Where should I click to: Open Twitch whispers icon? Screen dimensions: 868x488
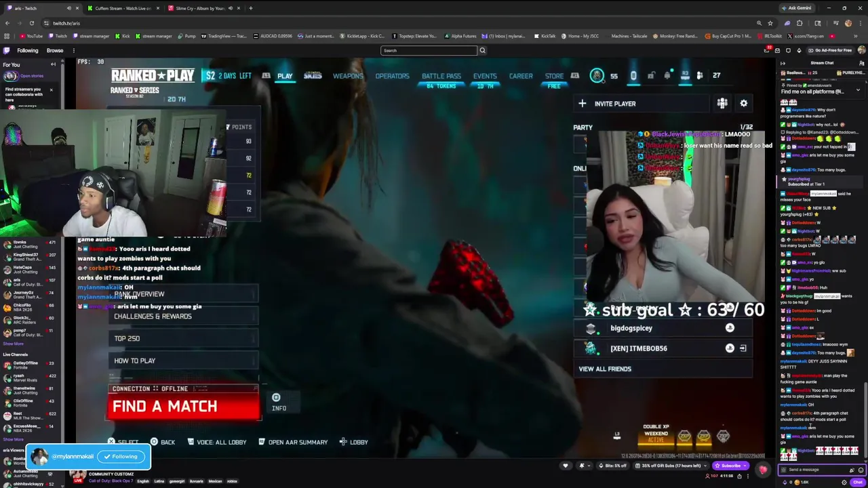pos(788,50)
